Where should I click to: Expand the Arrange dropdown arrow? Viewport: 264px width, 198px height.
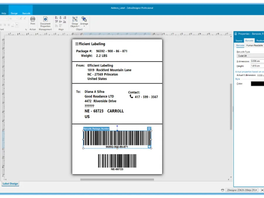coord(84,26)
